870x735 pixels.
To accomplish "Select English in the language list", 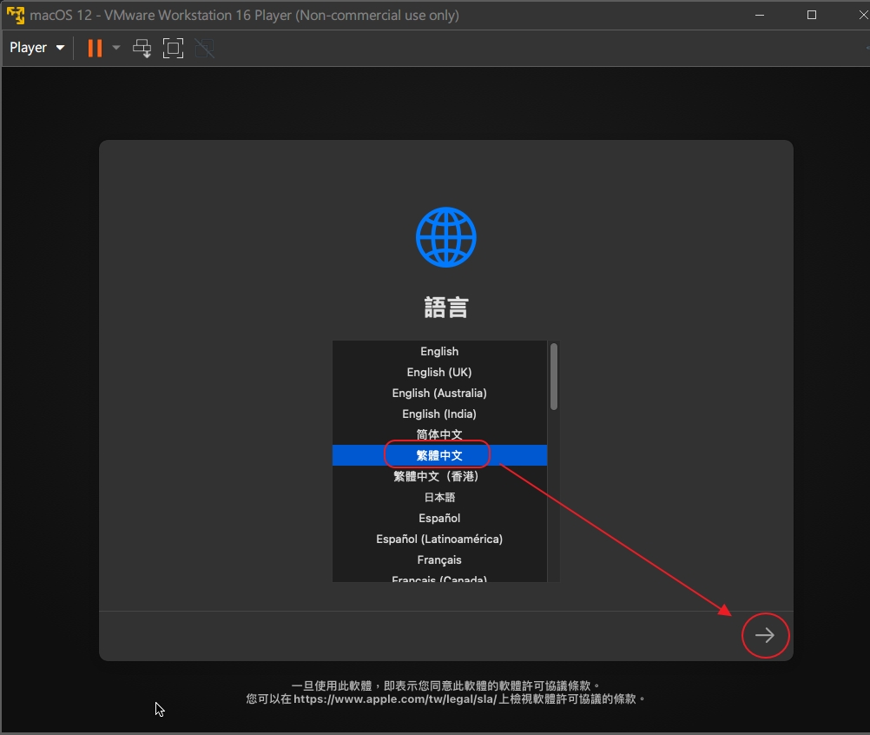I will 439,351.
